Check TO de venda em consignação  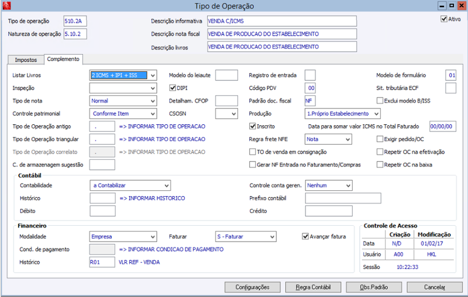253,152
